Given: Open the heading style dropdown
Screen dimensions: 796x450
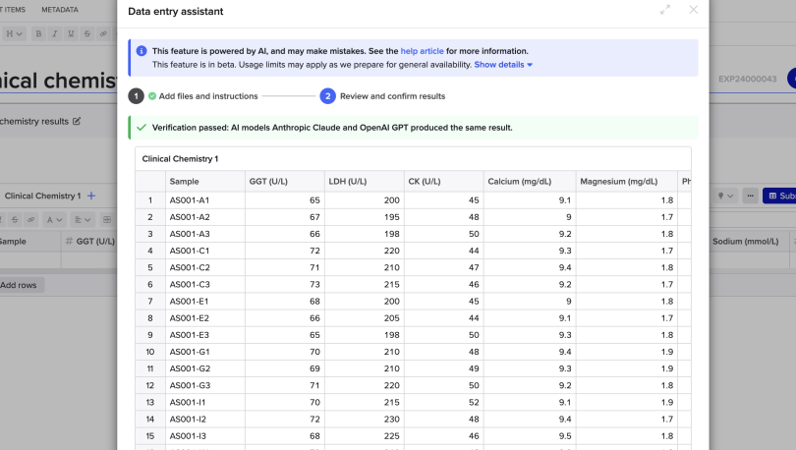Looking at the screenshot, I should (14, 33).
